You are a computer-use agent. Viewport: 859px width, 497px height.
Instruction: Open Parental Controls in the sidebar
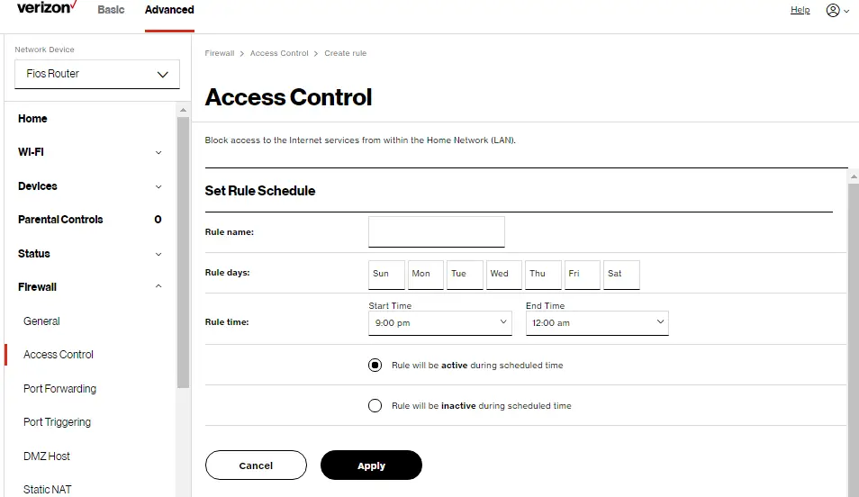pos(60,219)
